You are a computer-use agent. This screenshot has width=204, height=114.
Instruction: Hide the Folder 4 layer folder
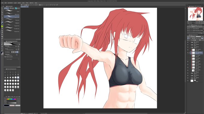point(188,47)
